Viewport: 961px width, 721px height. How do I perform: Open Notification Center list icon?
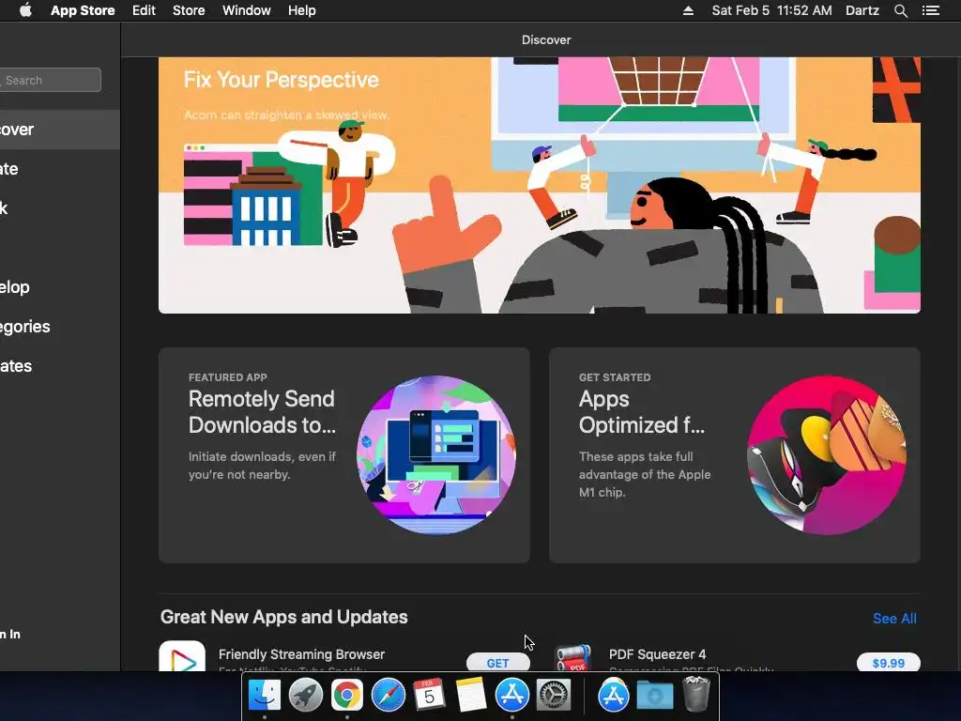(931, 10)
